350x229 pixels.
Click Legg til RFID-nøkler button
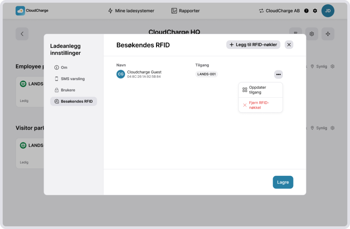coord(253,45)
